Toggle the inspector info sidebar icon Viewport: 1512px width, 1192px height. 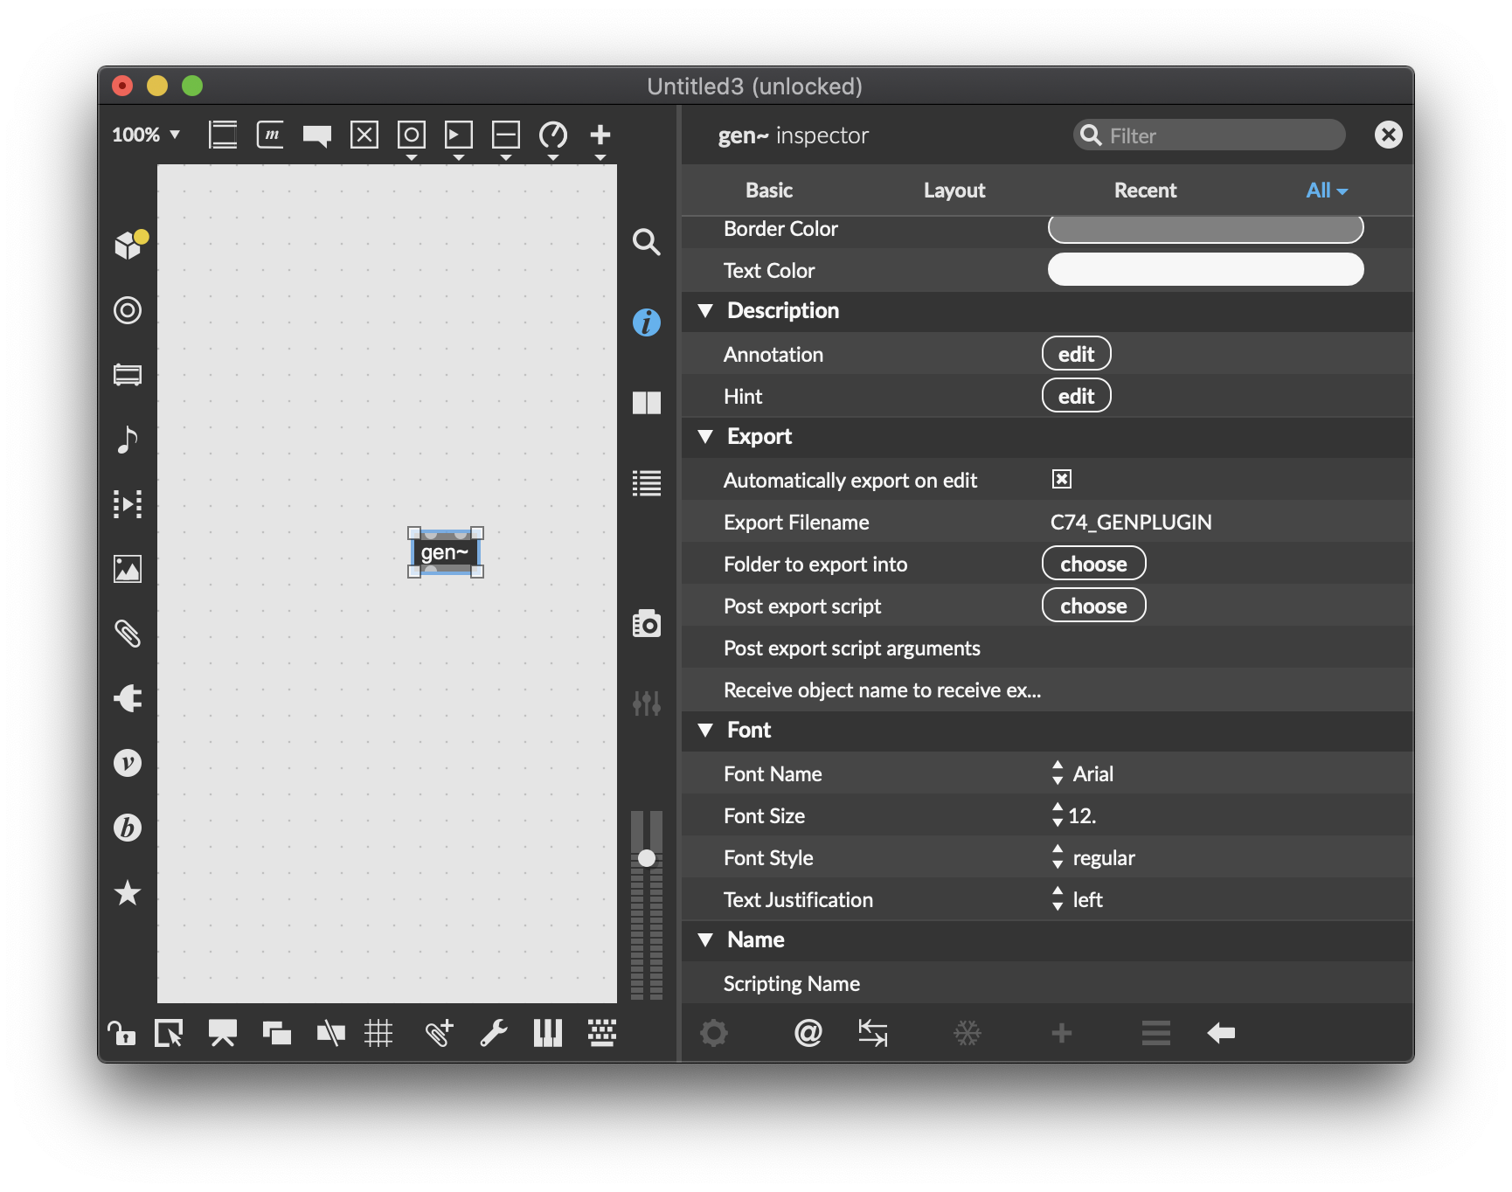click(647, 322)
